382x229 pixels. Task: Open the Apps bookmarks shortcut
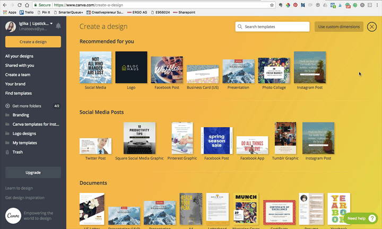[x=10, y=12]
